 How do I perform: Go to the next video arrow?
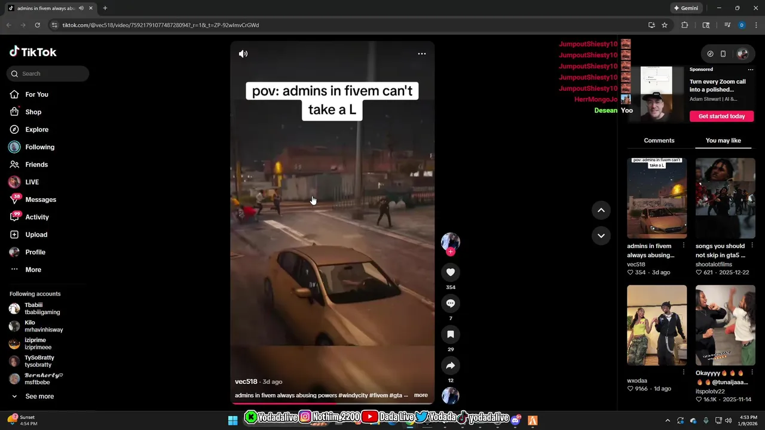(601, 236)
